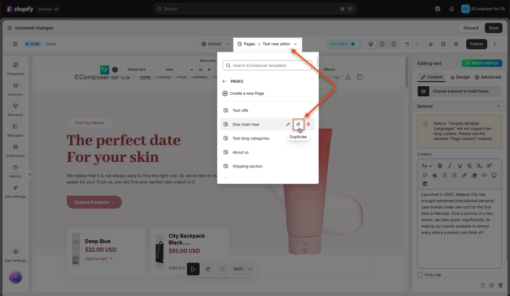Apply italic formatting to text

450,166
